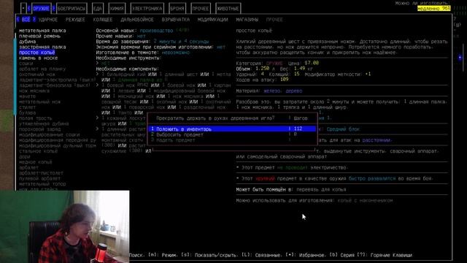The image size is (467, 263).
Task: Click the производство skill link
Action: (156, 31)
